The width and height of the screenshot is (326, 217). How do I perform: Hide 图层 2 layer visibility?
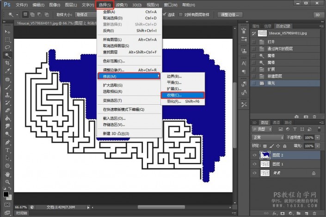tap(254, 155)
